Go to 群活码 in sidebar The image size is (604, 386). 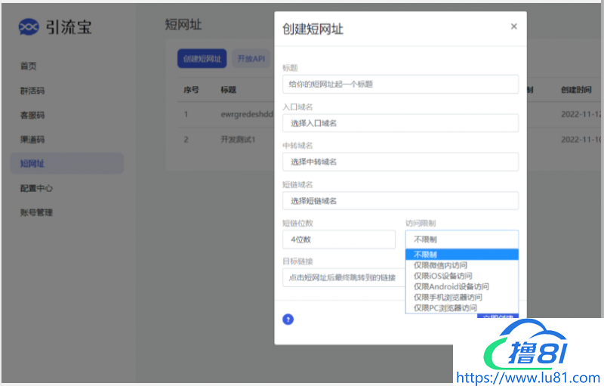coord(32,91)
